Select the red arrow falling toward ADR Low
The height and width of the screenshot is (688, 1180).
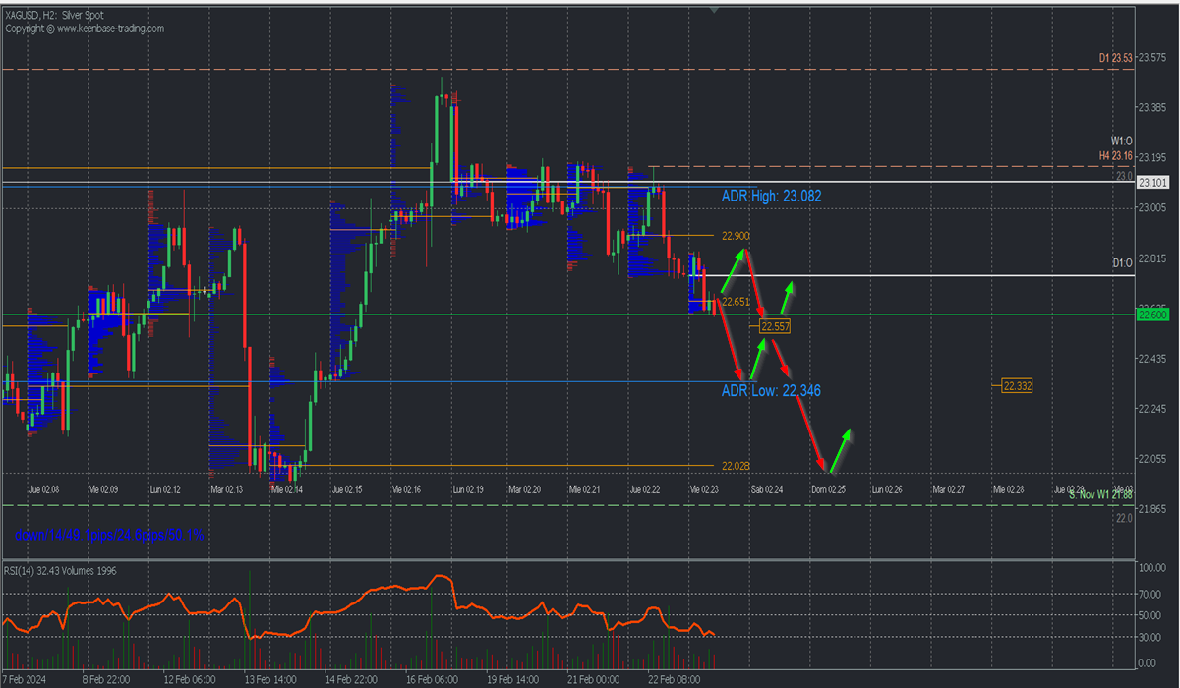728,344
